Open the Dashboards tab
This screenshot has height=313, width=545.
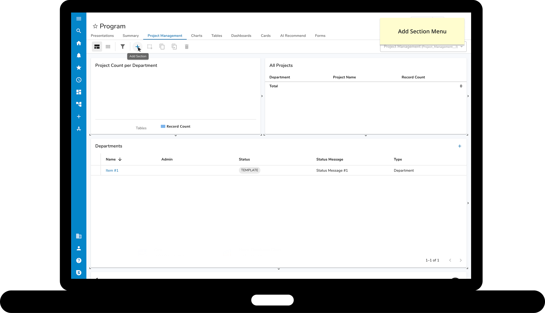pyautogui.click(x=241, y=36)
